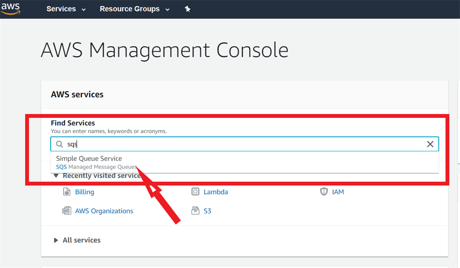Expand the All services section
460x268 pixels.
click(56, 240)
